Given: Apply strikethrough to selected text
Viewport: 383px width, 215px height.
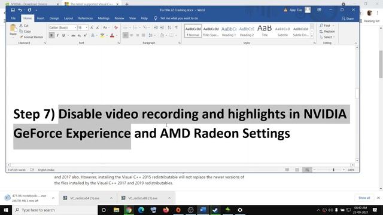Looking at the screenshot, I should pyautogui.click(x=73, y=36).
